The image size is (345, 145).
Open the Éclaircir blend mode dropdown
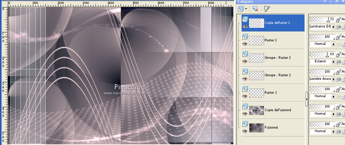333,62
